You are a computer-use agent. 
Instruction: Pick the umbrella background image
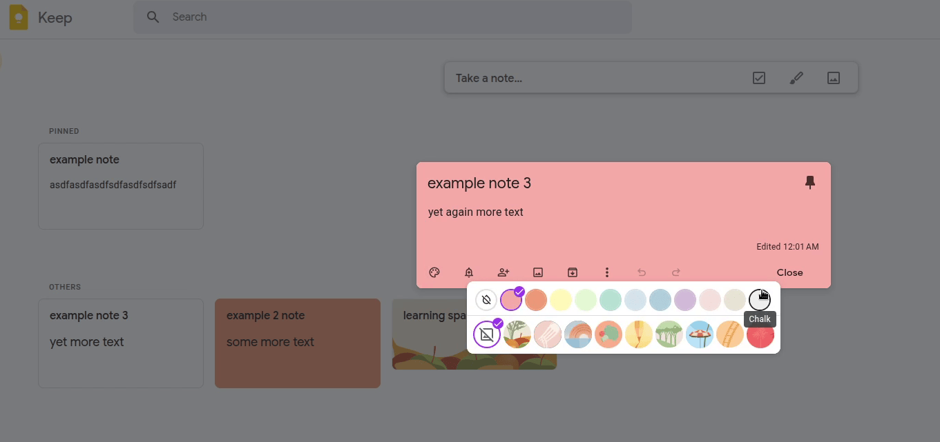click(x=700, y=334)
